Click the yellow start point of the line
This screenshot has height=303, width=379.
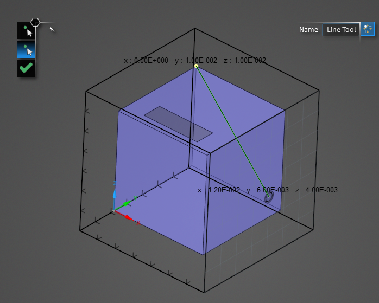[196, 66]
